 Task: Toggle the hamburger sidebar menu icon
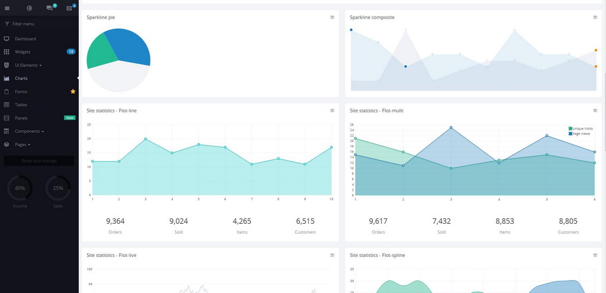(x=7, y=8)
